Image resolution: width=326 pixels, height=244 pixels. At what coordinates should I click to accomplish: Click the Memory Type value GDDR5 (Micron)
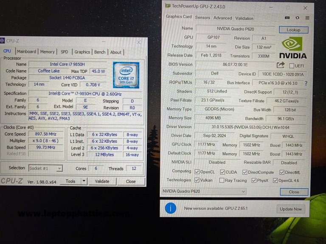(219, 109)
